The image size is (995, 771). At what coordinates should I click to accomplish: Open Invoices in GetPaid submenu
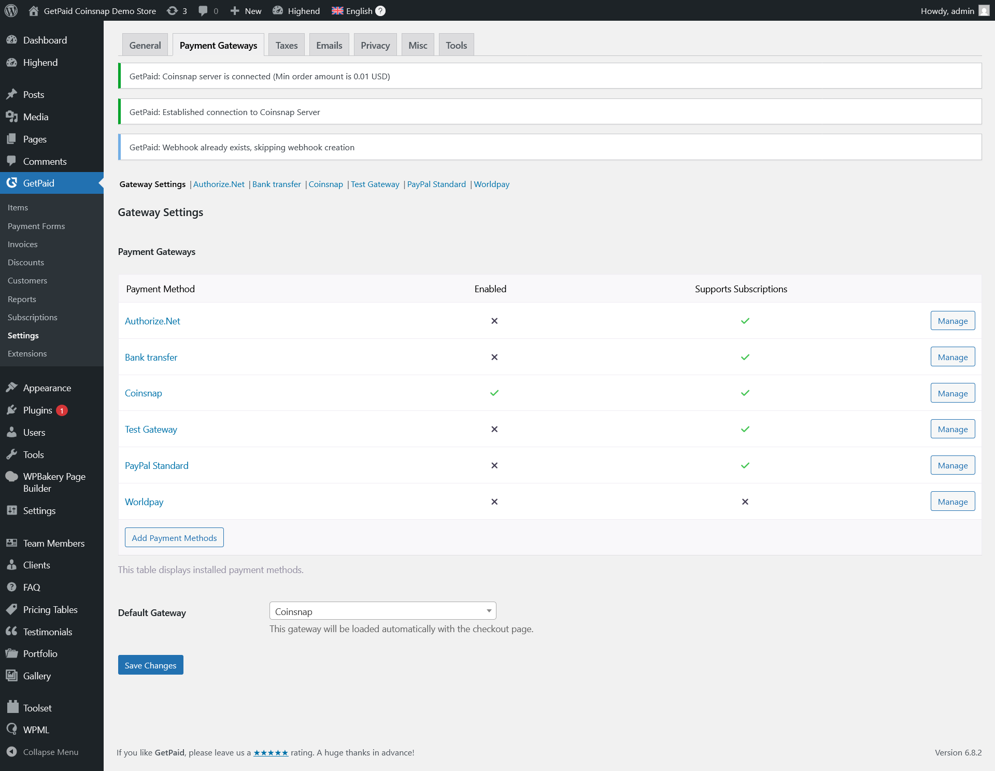23,244
